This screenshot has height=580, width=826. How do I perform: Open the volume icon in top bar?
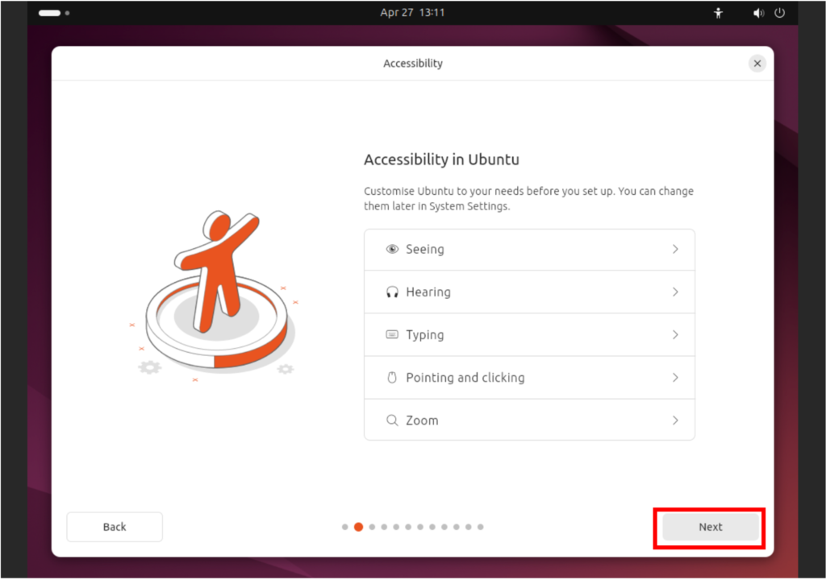758,13
